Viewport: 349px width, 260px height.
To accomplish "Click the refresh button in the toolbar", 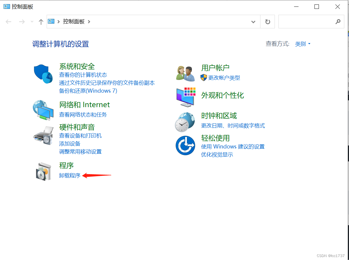I will point(268,22).
